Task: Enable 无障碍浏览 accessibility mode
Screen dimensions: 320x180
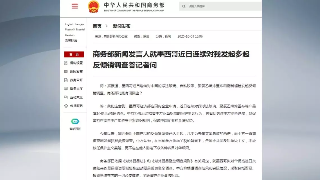Action: tap(71, 41)
